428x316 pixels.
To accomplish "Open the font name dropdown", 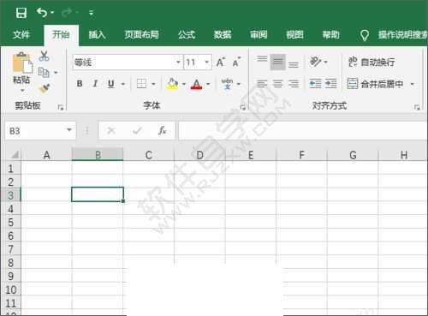I will tap(178, 62).
